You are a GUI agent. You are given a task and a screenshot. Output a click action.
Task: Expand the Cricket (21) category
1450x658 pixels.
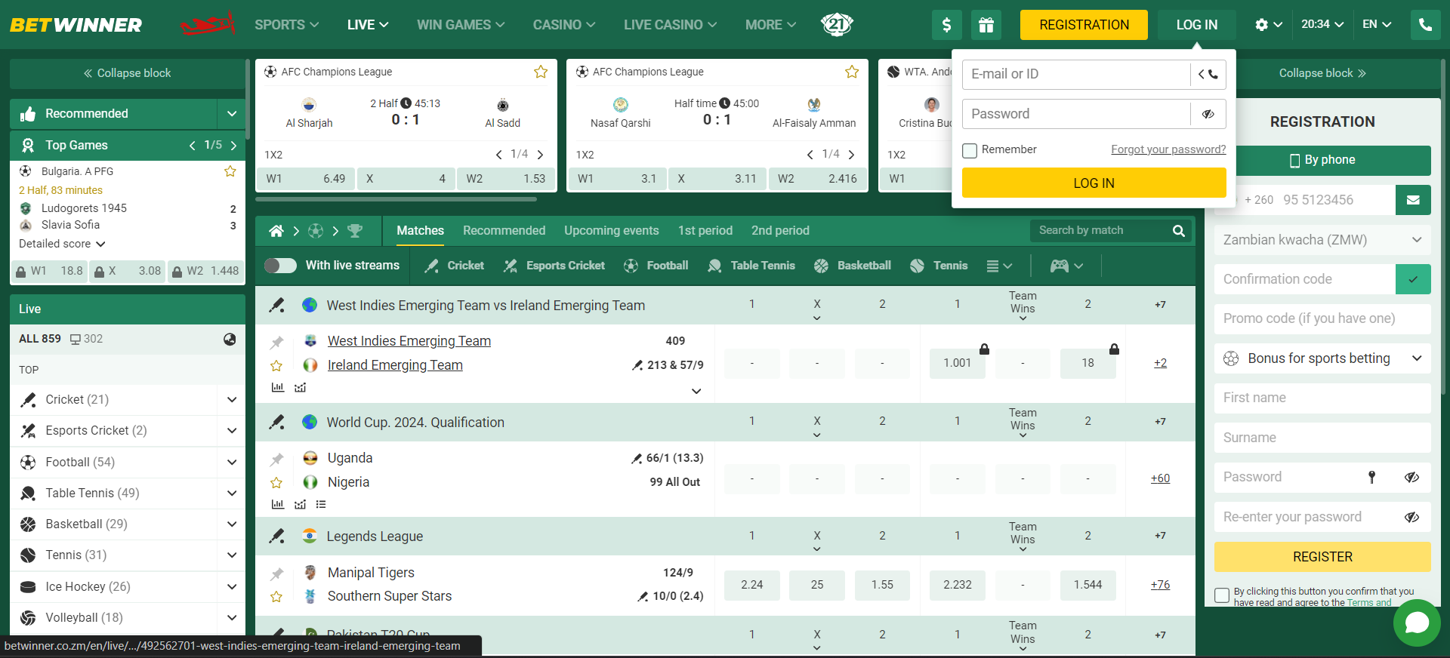pos(232,400)
